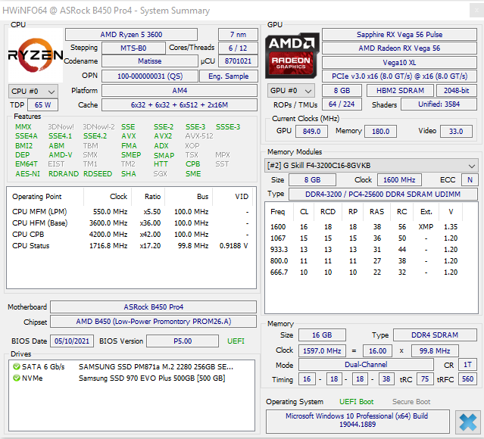Click the CPU MFM (LPM) operating point row
The image size is (484, 439).
coord(130,212)
